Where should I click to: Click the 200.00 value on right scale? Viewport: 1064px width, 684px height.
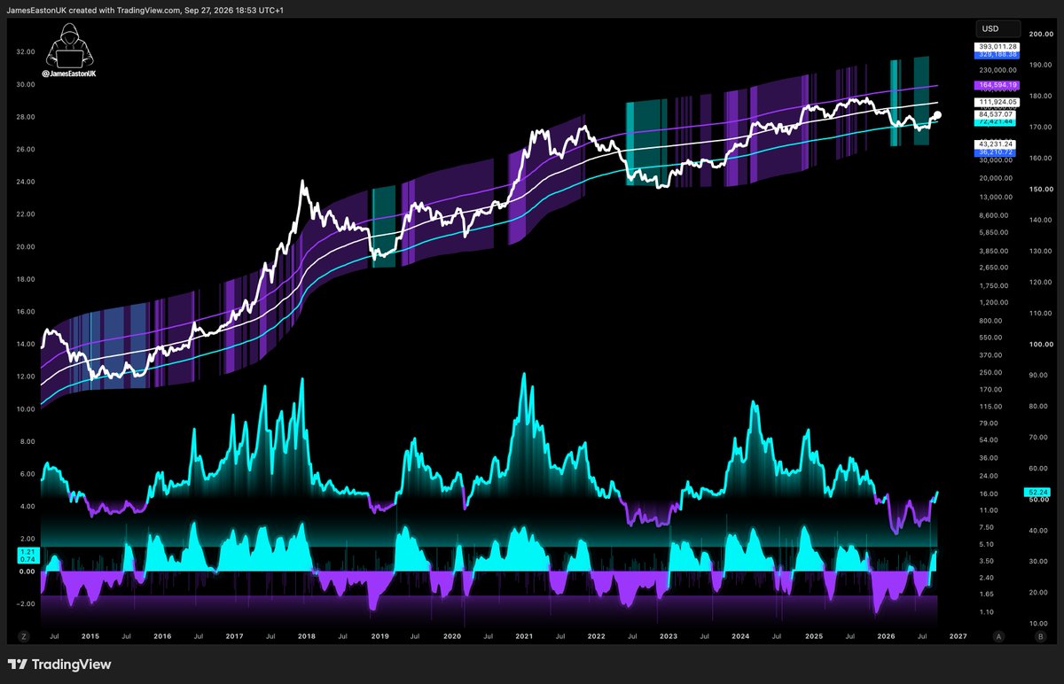click(1040, 33)
